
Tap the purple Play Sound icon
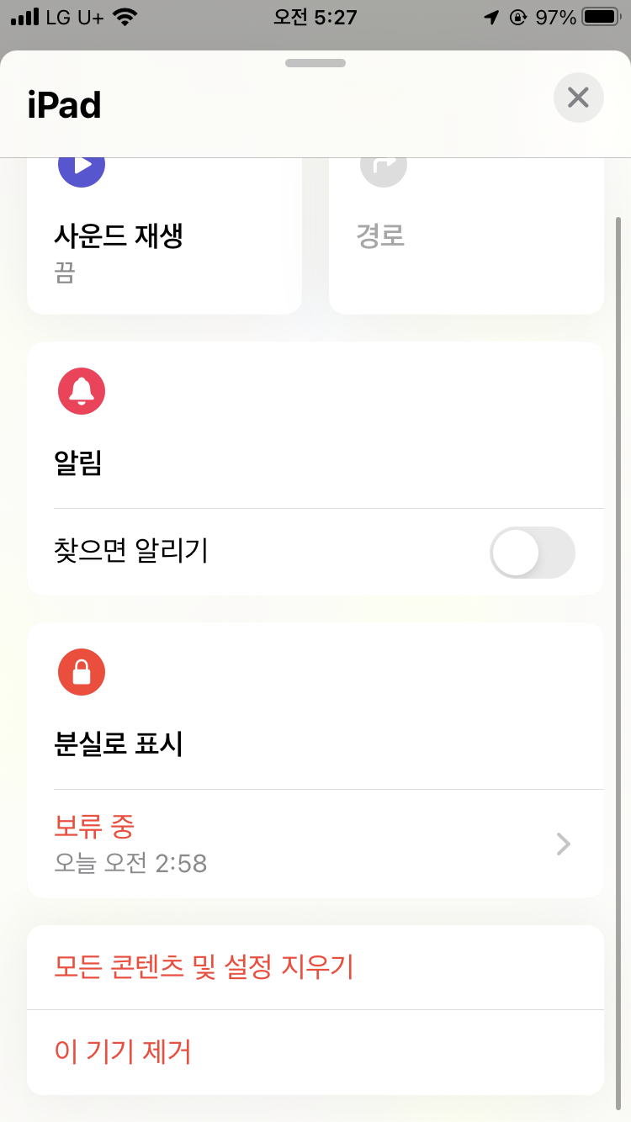(x=82, y=167)
